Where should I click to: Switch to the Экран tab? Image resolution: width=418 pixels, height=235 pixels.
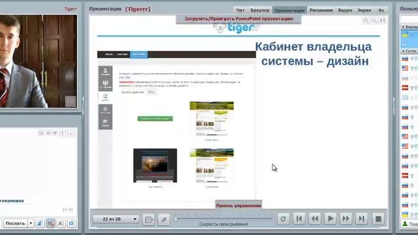click(x=364, y=10)
